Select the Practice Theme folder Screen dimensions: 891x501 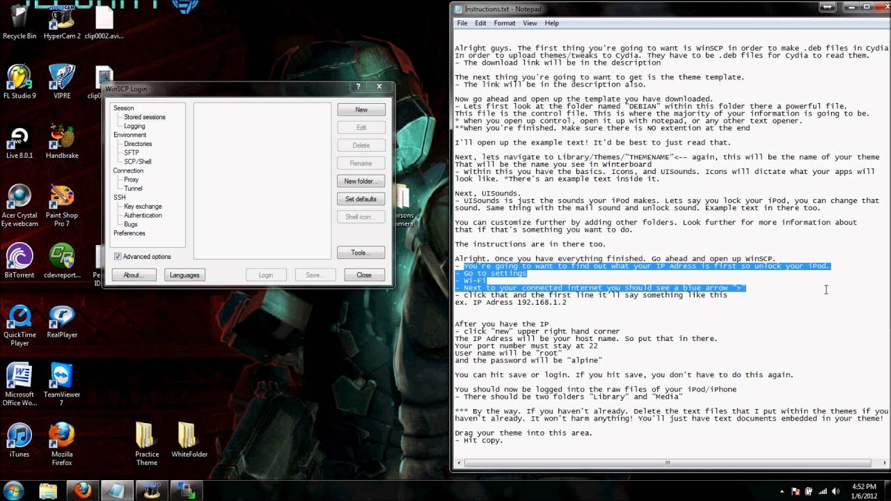click(146, 444)
